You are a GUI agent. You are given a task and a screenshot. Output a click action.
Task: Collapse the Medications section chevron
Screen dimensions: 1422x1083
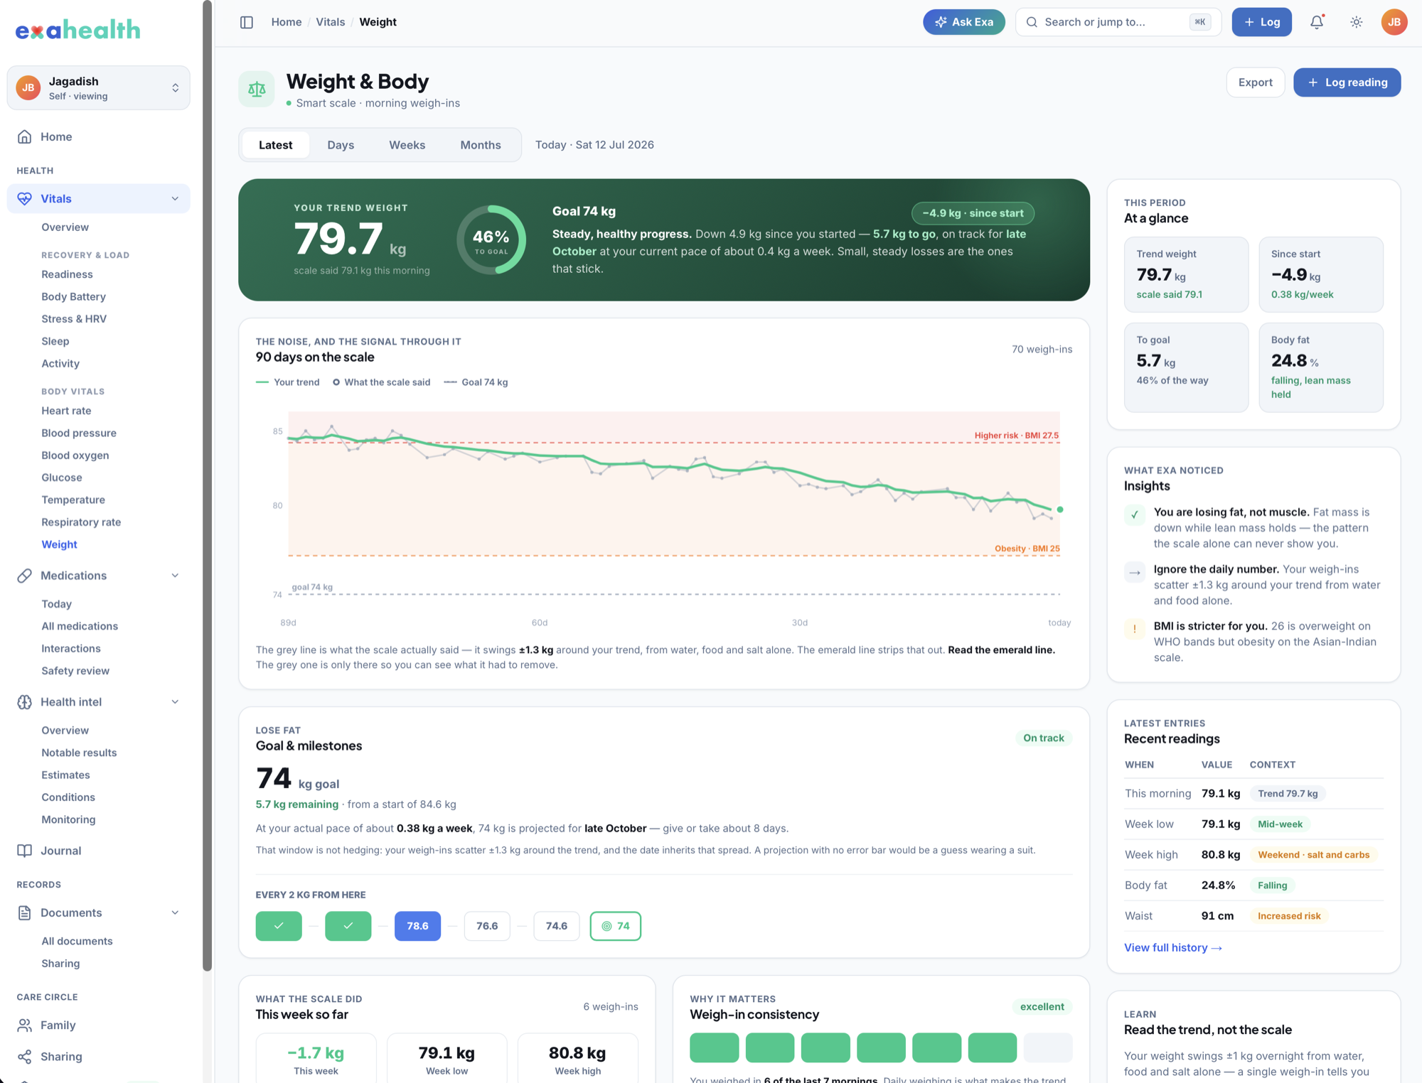point(175,576)
